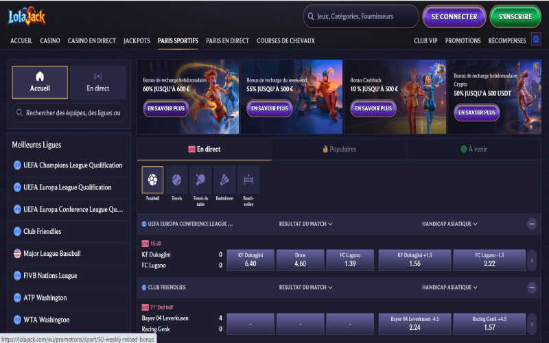
Task: Open Resultat du match dropdown for Conference League
Action: [305, 224]
